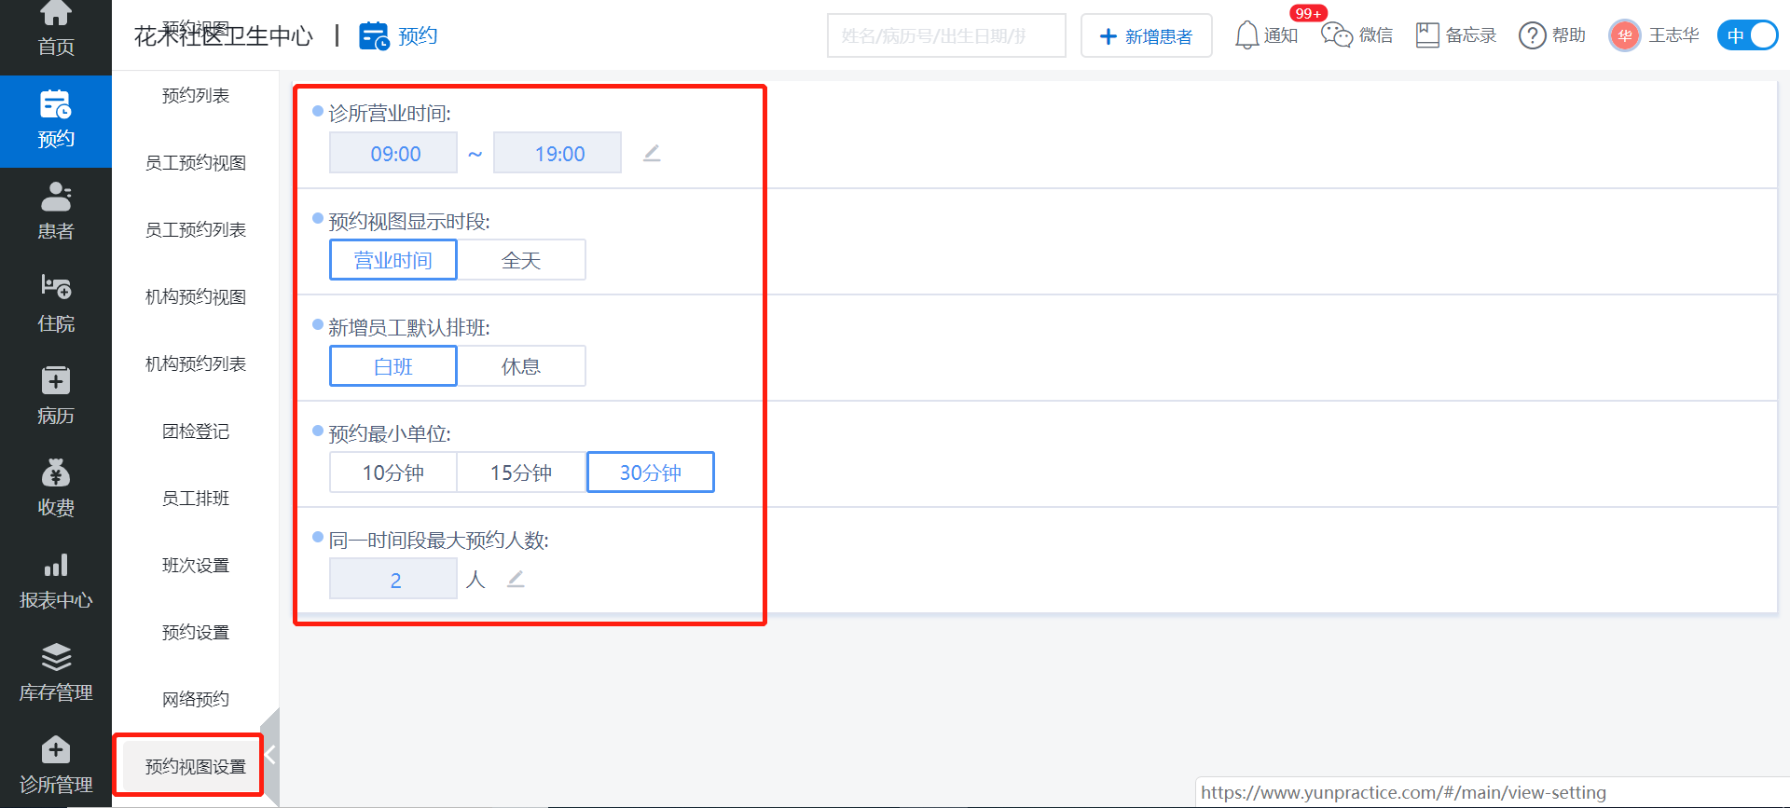Open 员工预约列表 submenu item
Viewport: 1790px width, 808px height.
(x=196, y=229)
